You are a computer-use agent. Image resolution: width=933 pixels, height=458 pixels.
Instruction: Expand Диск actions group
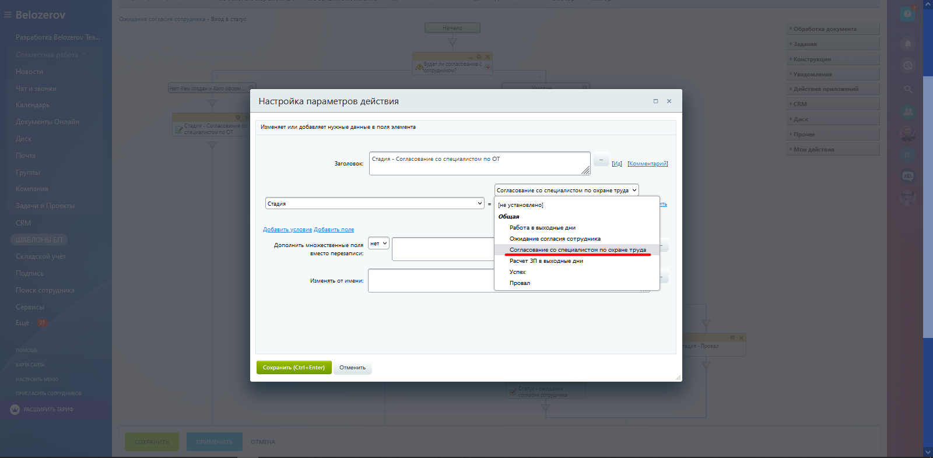(833, 119)
